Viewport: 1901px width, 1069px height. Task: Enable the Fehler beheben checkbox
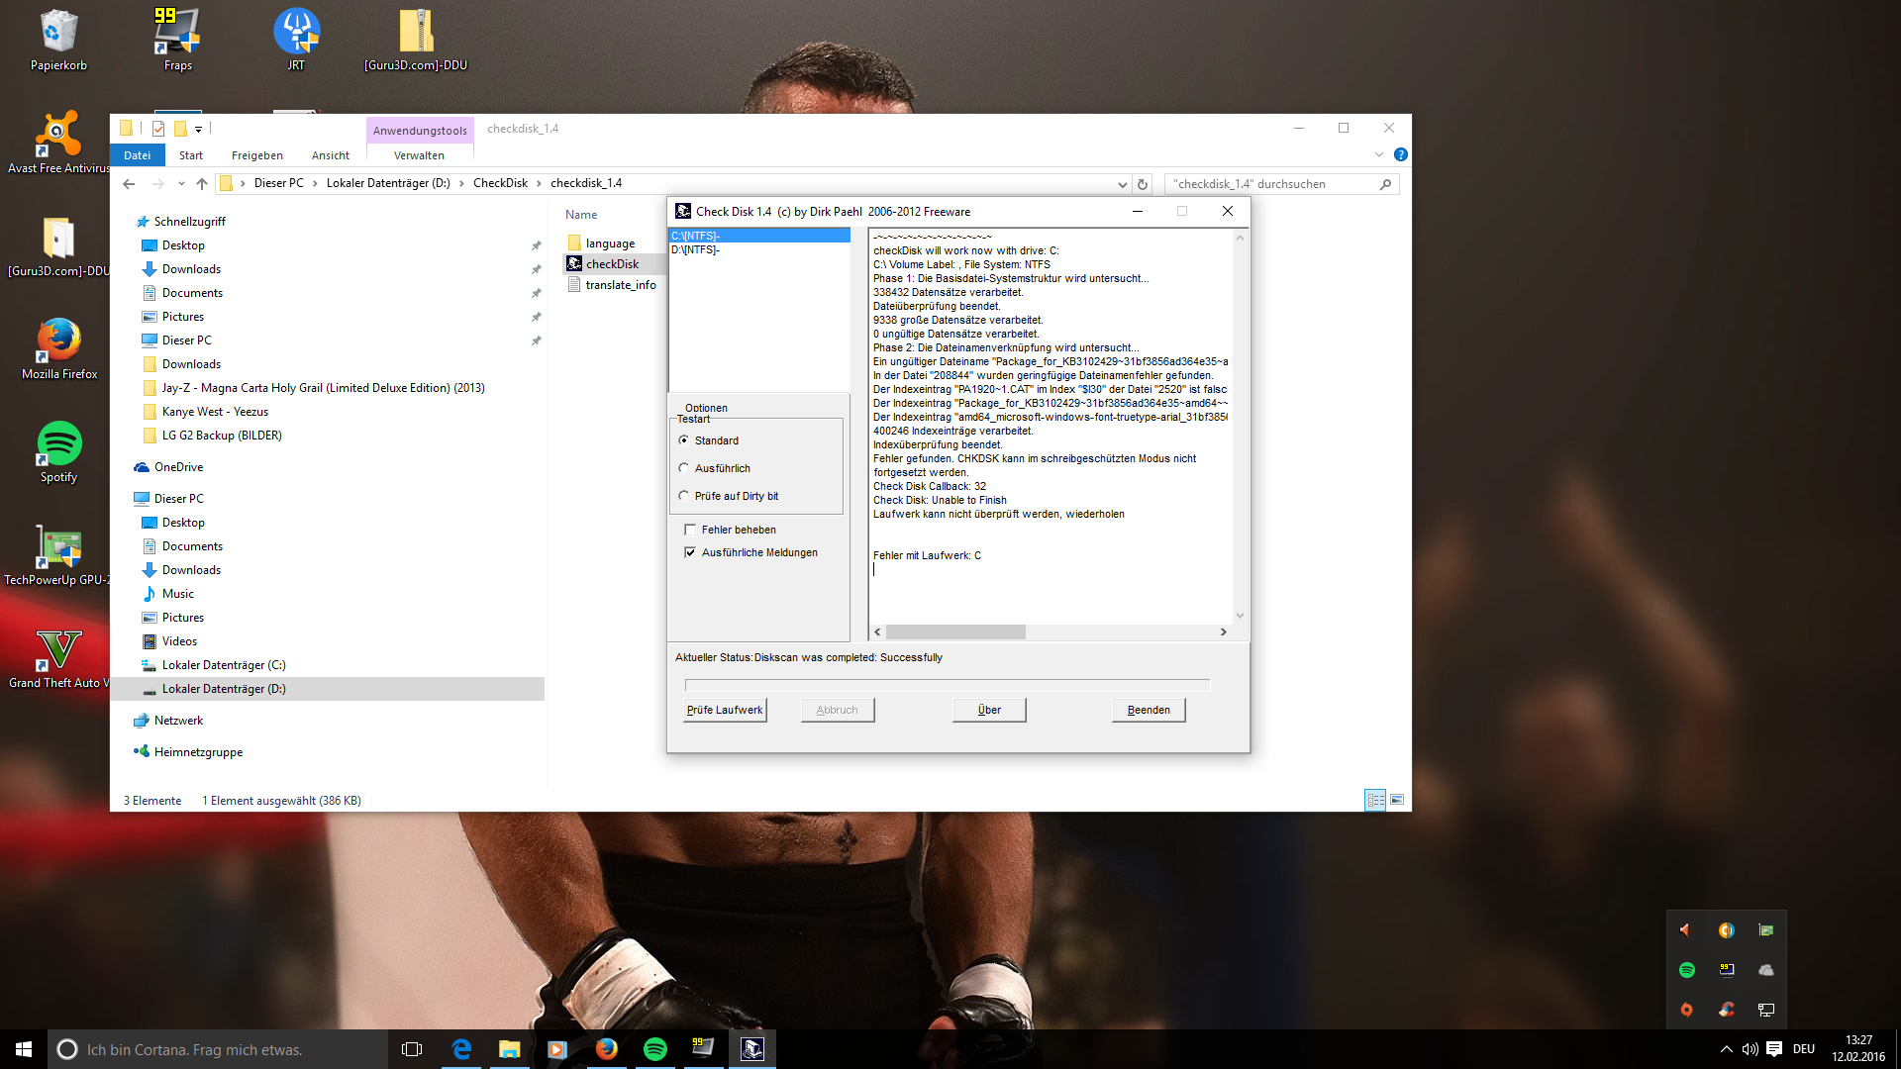pos(690,530)
